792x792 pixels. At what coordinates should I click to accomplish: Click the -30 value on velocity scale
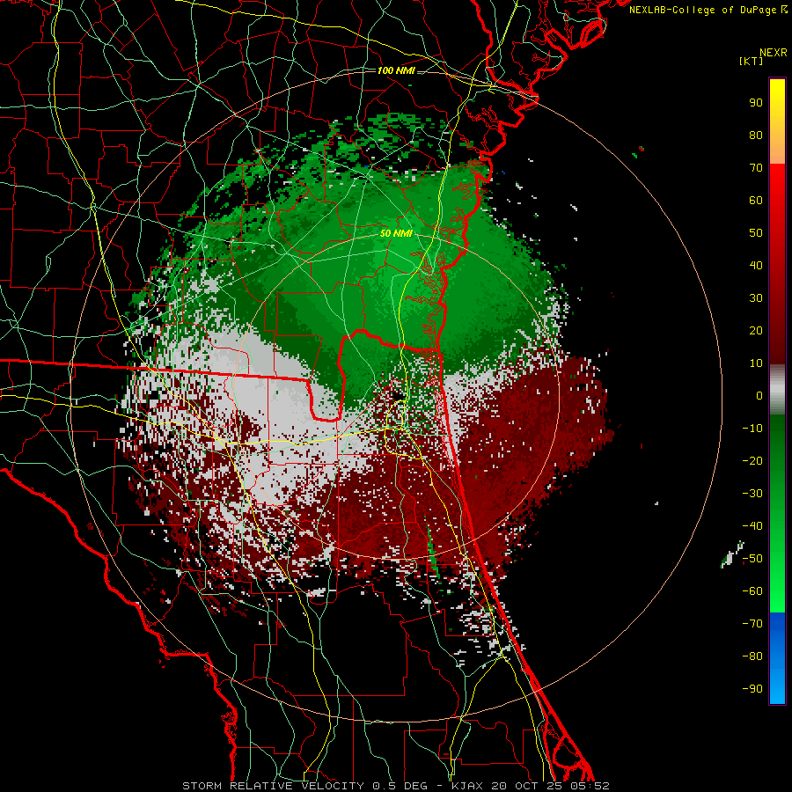752,494
